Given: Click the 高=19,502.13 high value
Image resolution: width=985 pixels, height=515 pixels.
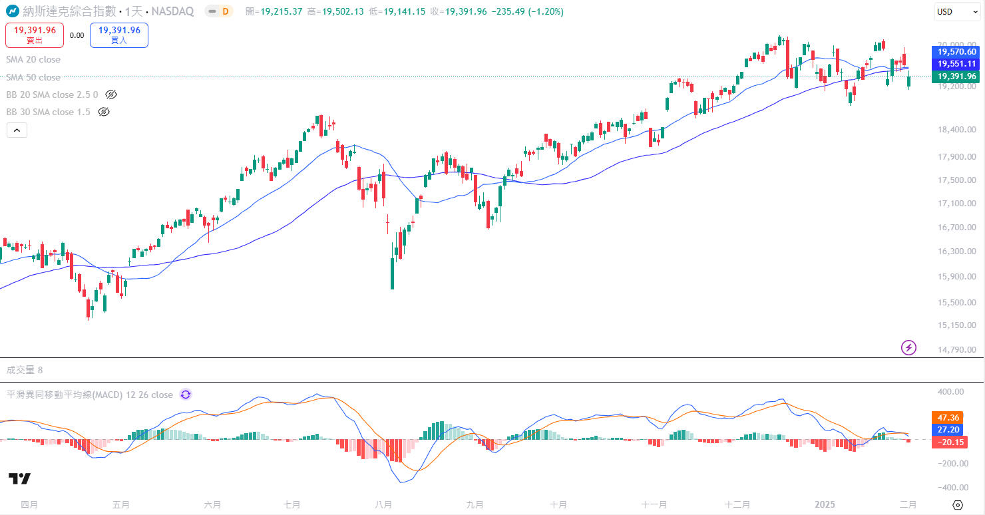Looking at the screenshot, I should coord(335,11).
